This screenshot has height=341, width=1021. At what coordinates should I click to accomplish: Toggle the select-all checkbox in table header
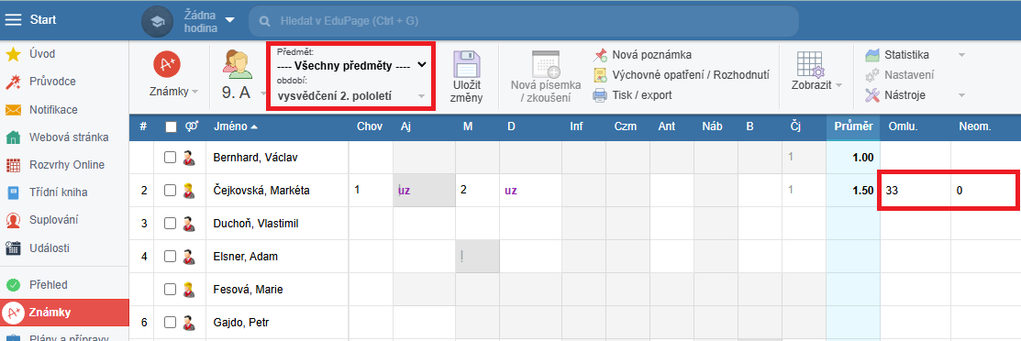point(172,126)
